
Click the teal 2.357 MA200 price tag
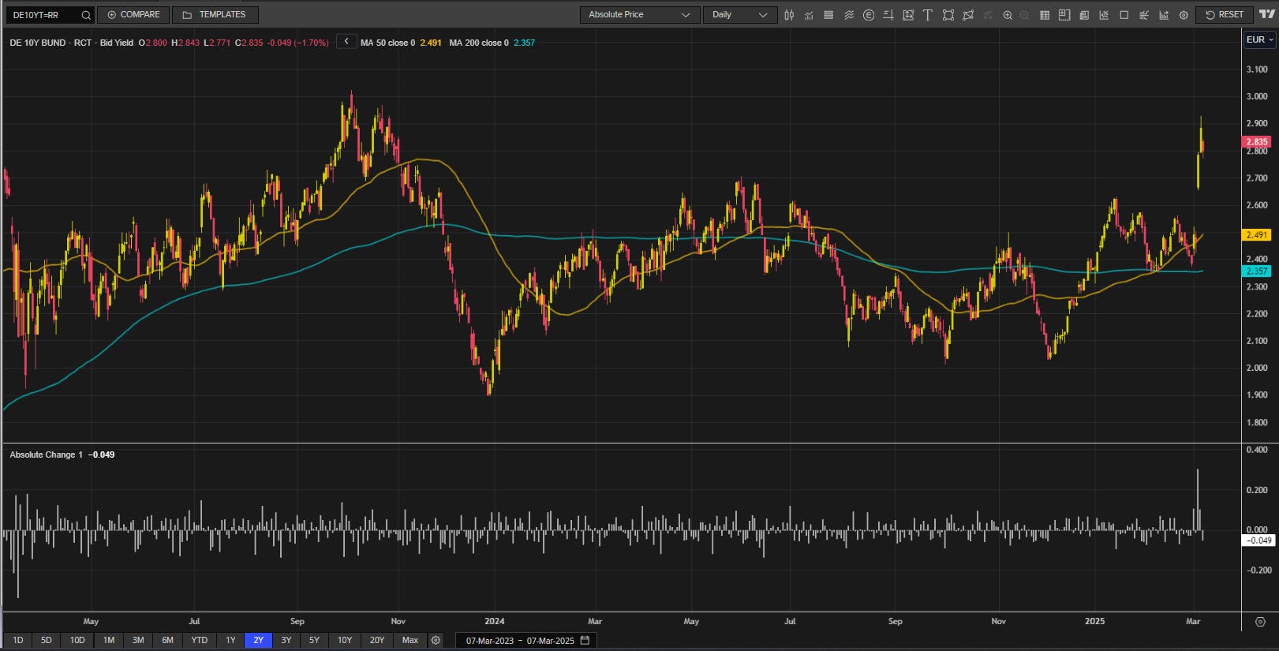coord(1257,271)
